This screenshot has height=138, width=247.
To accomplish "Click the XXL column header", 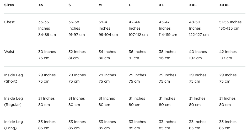I will coord(193,5).
